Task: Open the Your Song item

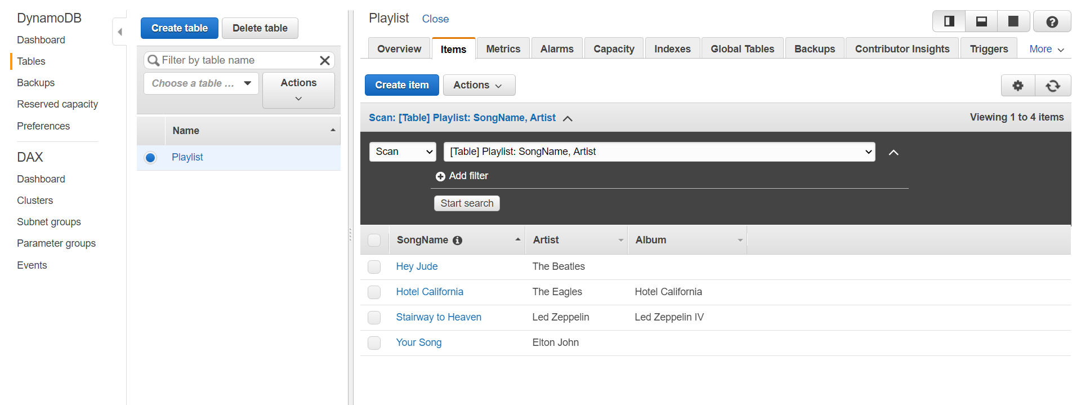Action: (x=418, y=342)
